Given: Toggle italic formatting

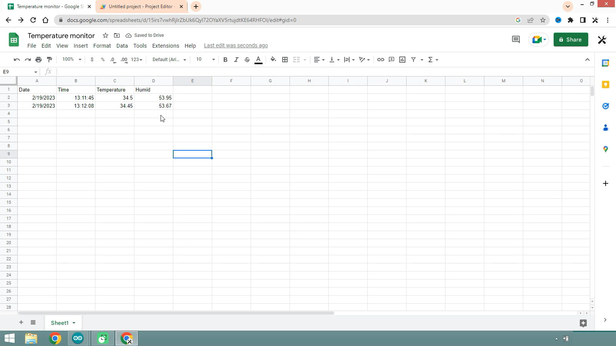Looking at the screenshot, I should tap(236, 60).
